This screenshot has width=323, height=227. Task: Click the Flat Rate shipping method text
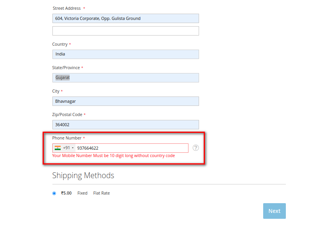pyautogui.click(x=101, y=193)
